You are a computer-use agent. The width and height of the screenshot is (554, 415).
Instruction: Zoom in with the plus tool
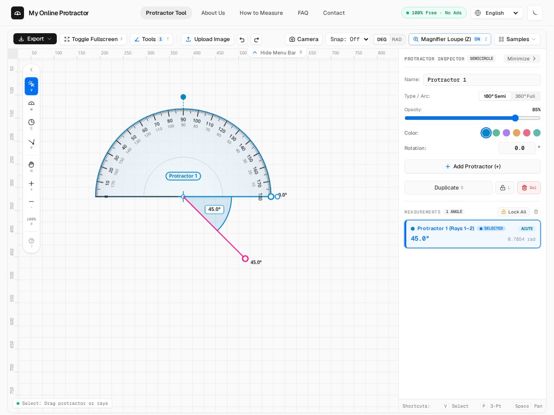31,185
